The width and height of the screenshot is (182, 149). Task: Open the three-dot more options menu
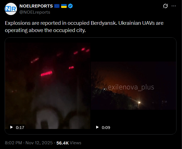point(174,6)
